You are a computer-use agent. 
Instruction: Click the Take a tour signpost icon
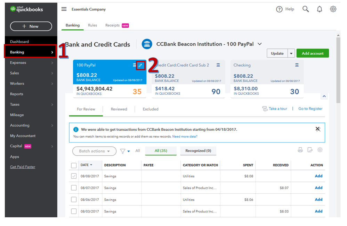pos(265,108)
